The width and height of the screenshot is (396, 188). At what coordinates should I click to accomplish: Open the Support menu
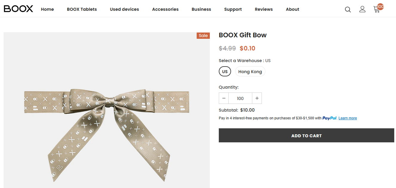(x=233, y=9)
